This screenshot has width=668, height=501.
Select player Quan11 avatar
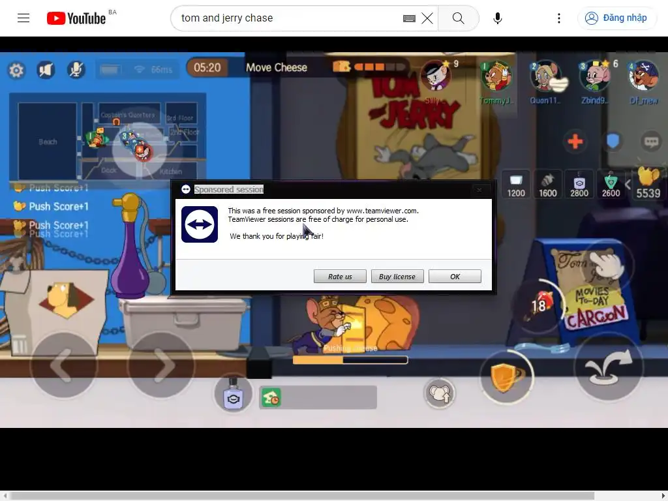(546, 76)
